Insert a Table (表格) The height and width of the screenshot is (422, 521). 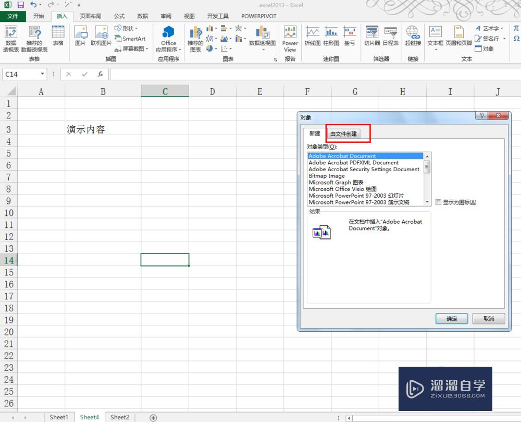(58, 35)
